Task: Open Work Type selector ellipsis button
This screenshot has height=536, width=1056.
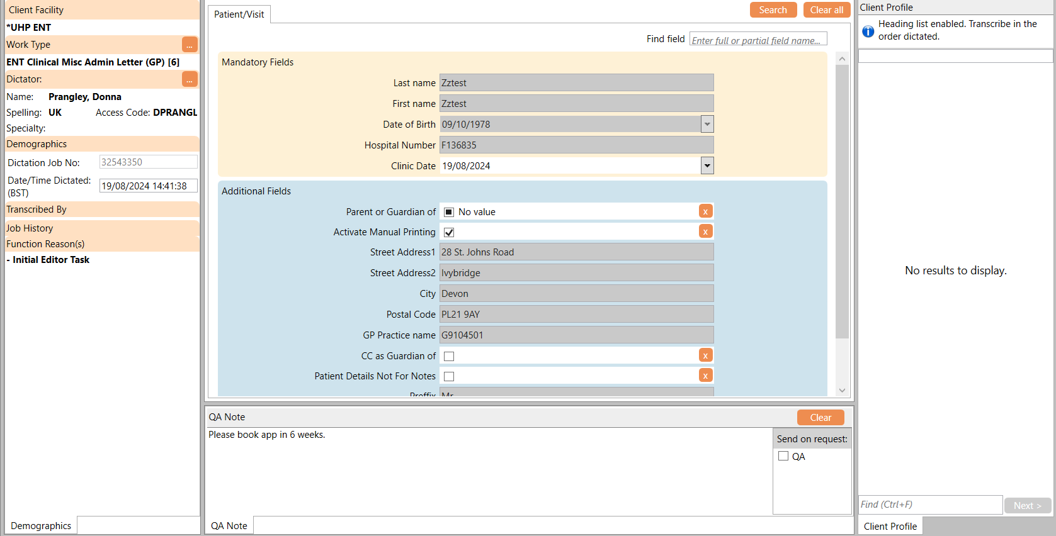Action: pyautogui.click(x=190, y=45)
